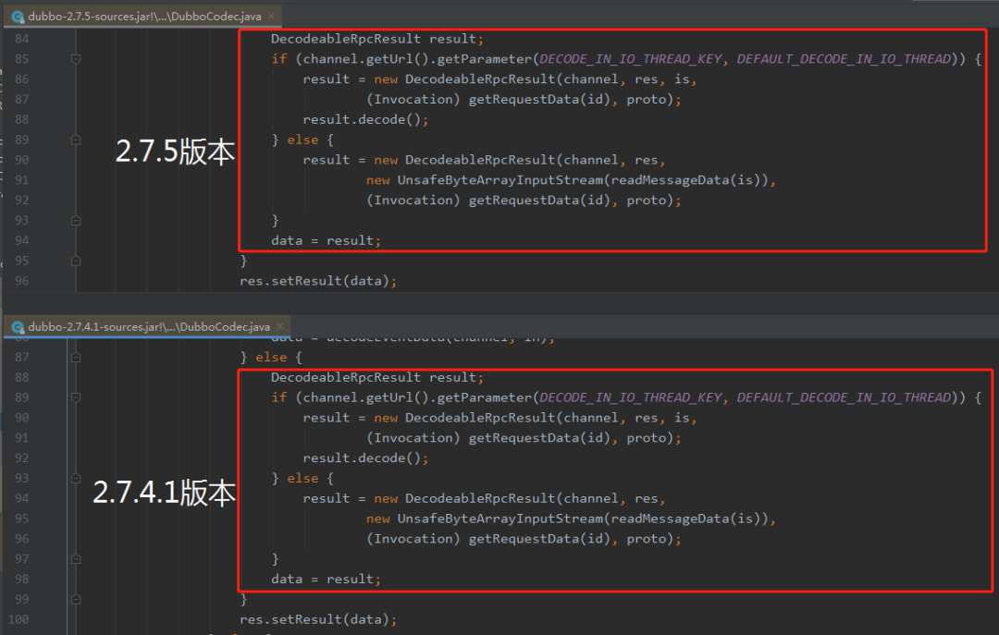Screen dimensions: 999x635
Task: Click fold end marker at line 97 in bottom editor
Action: click(76, 559)
